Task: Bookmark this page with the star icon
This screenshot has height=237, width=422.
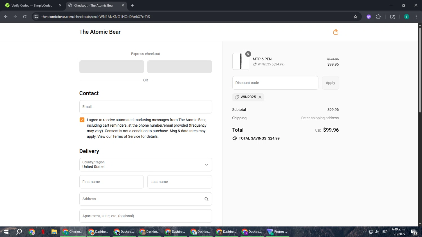Action: (x=356, y=17)
